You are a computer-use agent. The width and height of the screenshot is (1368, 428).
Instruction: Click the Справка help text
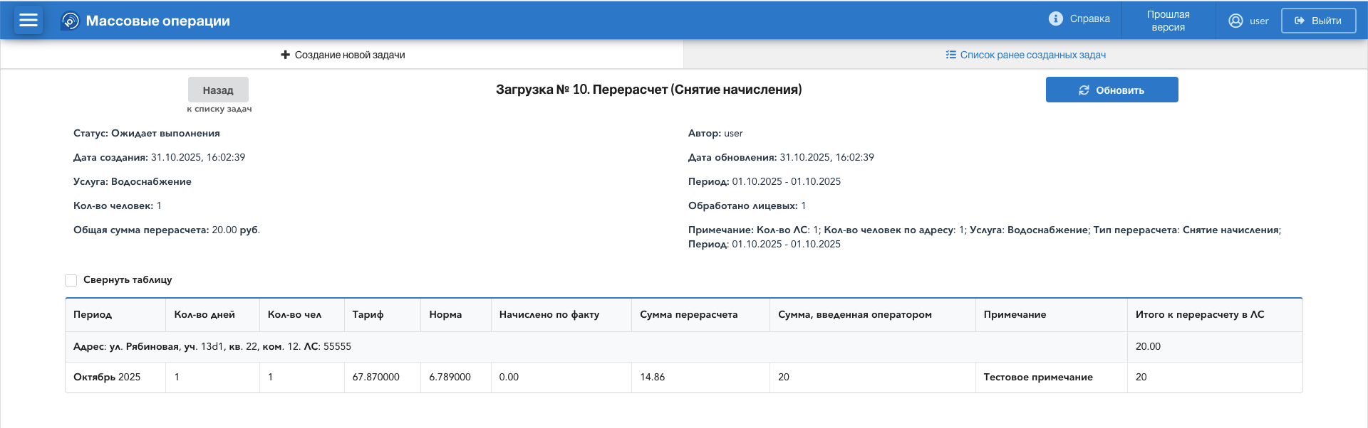tap(1089, 19)
